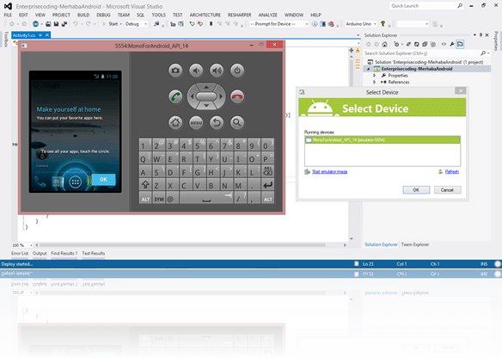The image size is (502, 358).
Task: Expand the Properties node in Solution Explorer
Action: click(x=374, y=76)
